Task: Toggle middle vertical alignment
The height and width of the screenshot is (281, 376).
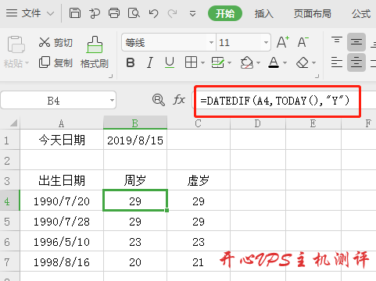Action: coord(356,42)
